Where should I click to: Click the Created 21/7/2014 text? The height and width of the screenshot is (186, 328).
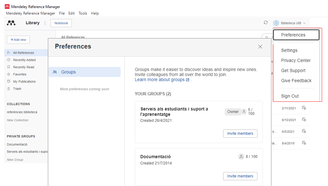[x=156, y=163]
